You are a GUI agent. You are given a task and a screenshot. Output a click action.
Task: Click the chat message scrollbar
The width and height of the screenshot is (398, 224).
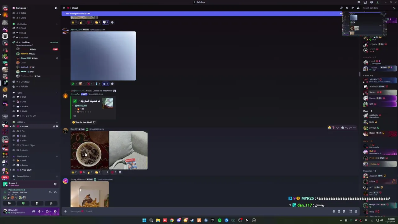click(x=360, y=74)
